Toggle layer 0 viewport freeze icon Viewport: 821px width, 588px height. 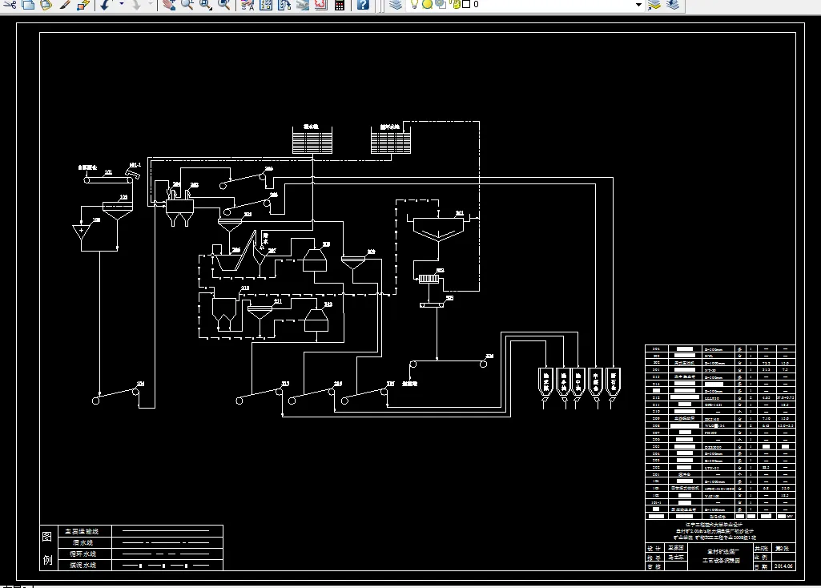441,4
